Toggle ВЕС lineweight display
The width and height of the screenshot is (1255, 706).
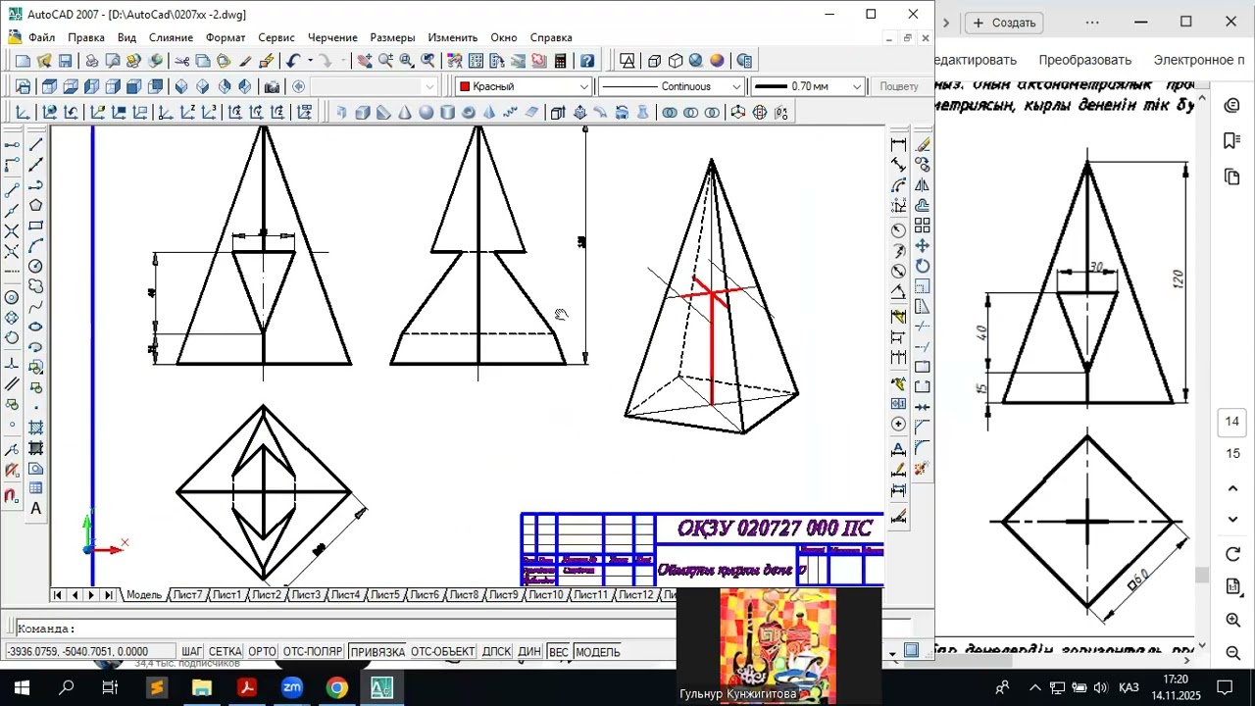pos(559,652)
